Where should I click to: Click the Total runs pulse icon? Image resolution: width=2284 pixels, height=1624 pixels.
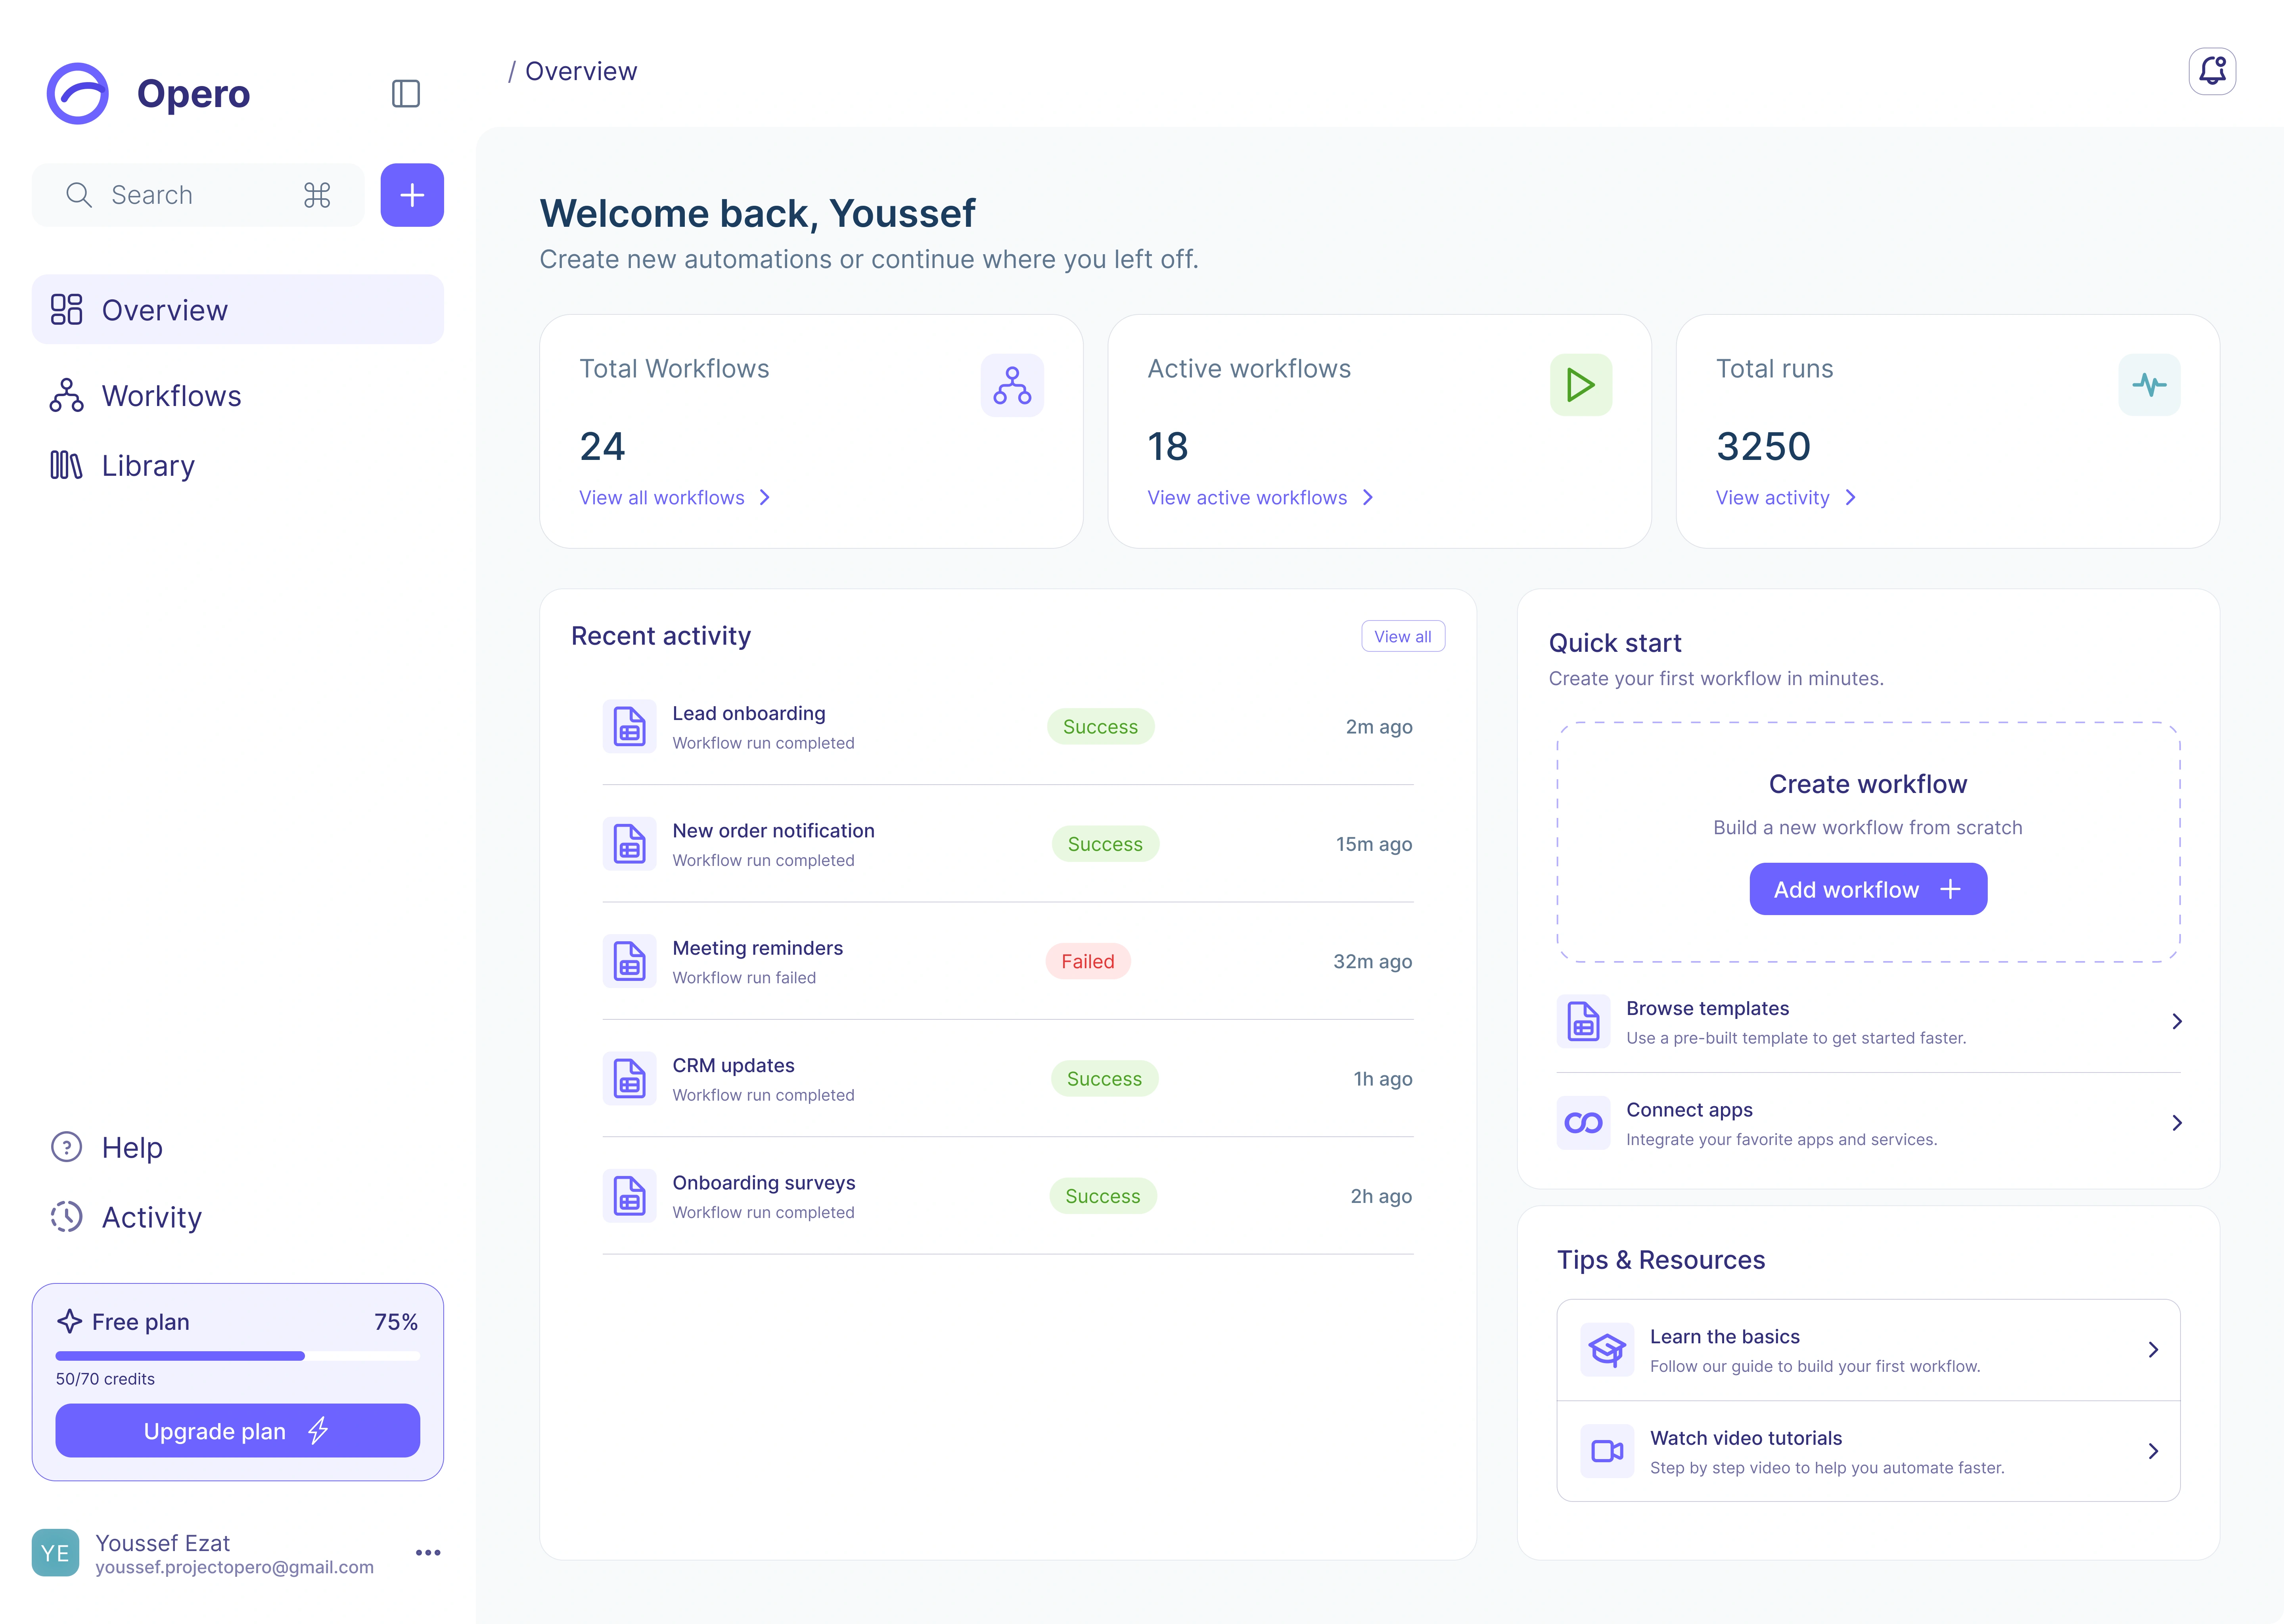(x=2149, y=385)
